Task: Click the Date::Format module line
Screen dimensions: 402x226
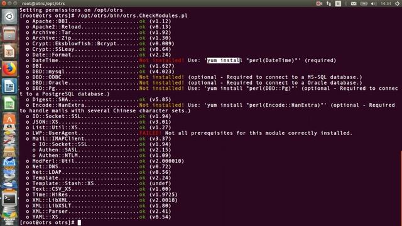Action: point(99,55)
